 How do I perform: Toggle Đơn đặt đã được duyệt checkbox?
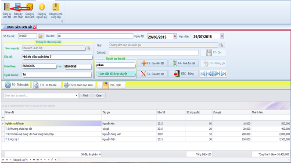[x=97, y=74]
